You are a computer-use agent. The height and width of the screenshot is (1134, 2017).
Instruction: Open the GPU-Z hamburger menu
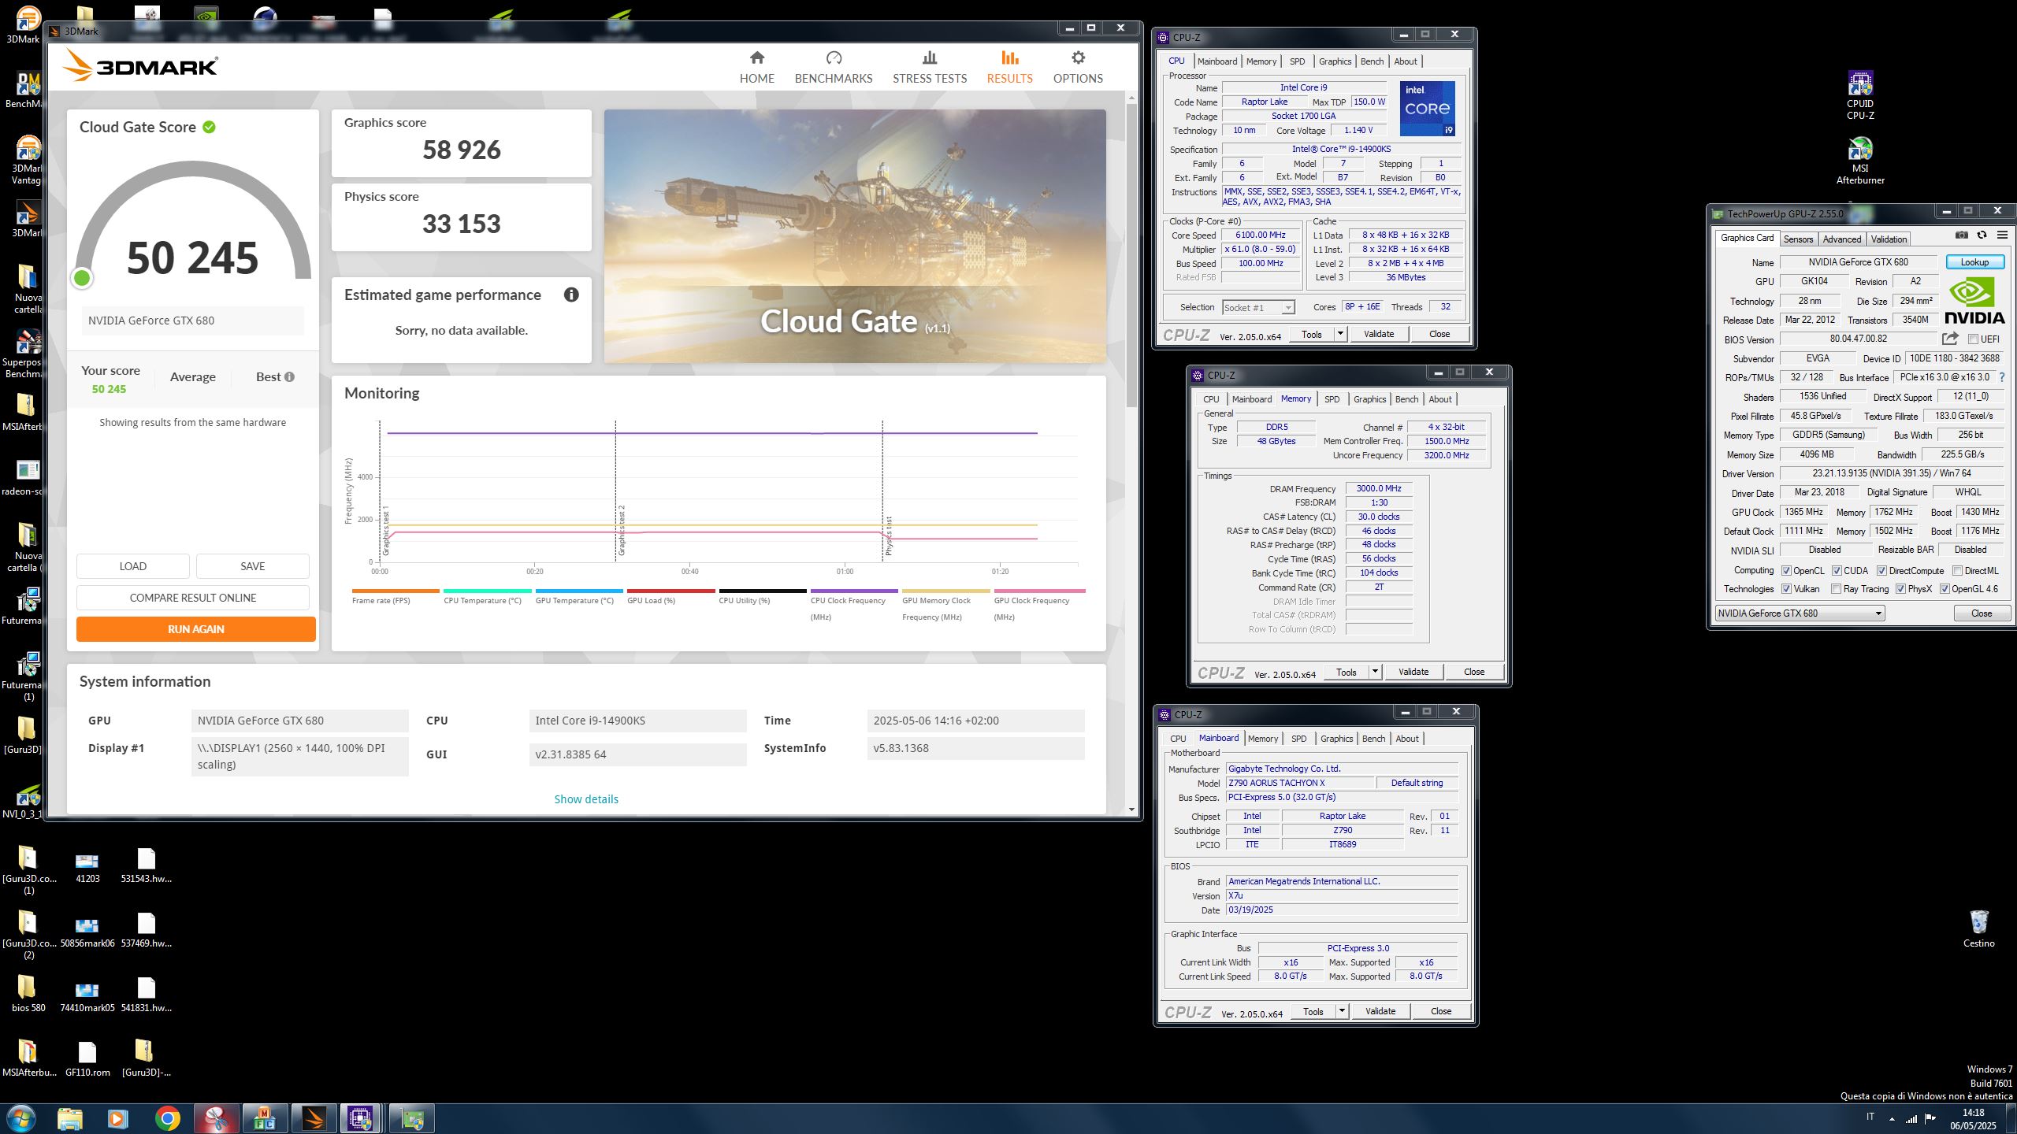[2002, 235]
